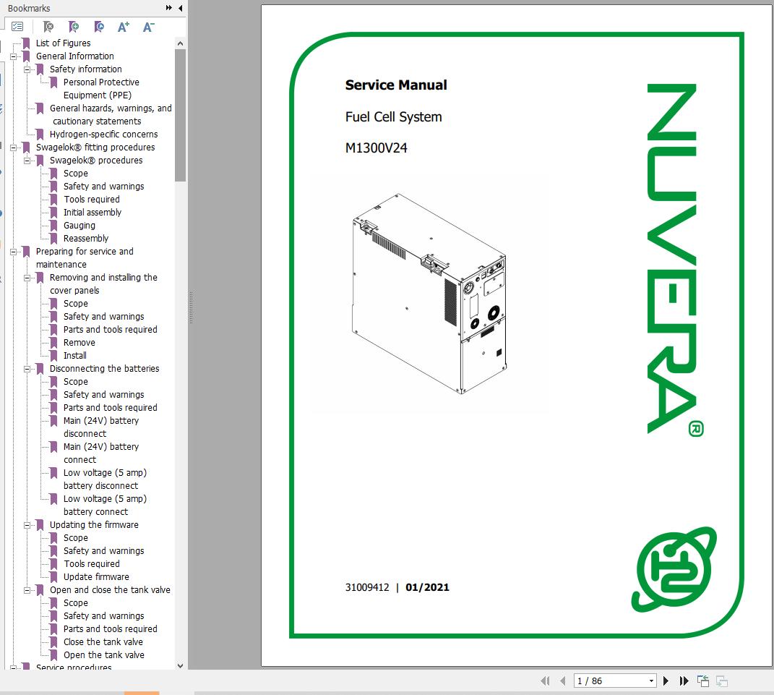Collapse the General Information bookmark node
The image size is (774, 695).
coord(13,56)
